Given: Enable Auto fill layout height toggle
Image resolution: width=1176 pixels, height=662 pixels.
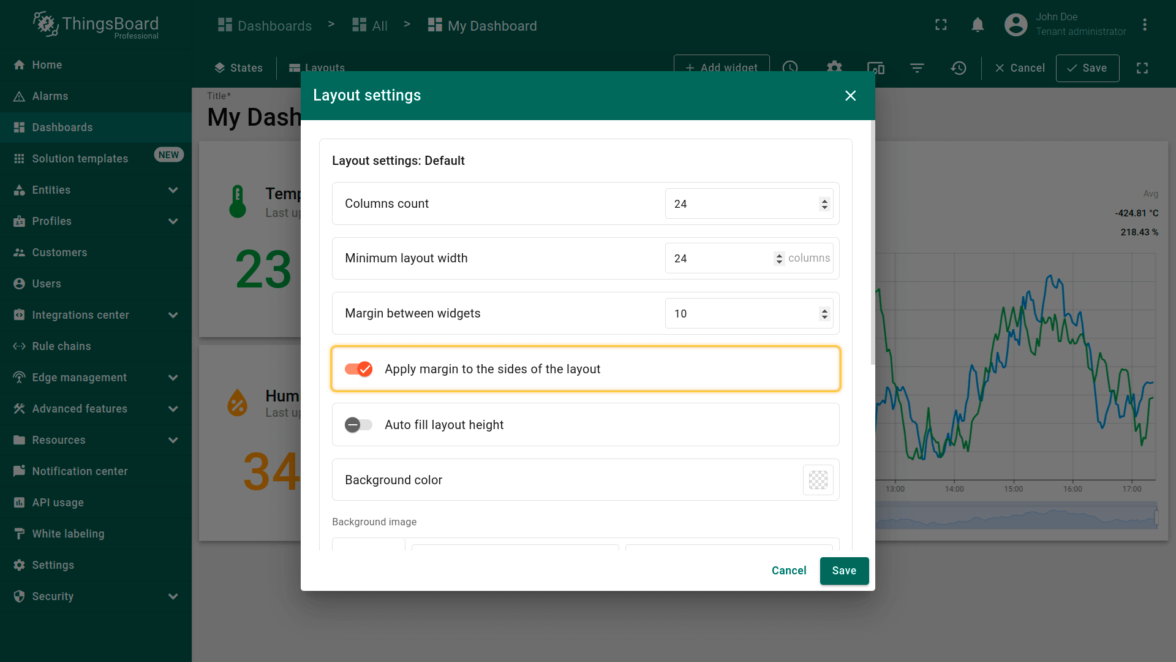Looking at the screenshot, I should (359, 425).
